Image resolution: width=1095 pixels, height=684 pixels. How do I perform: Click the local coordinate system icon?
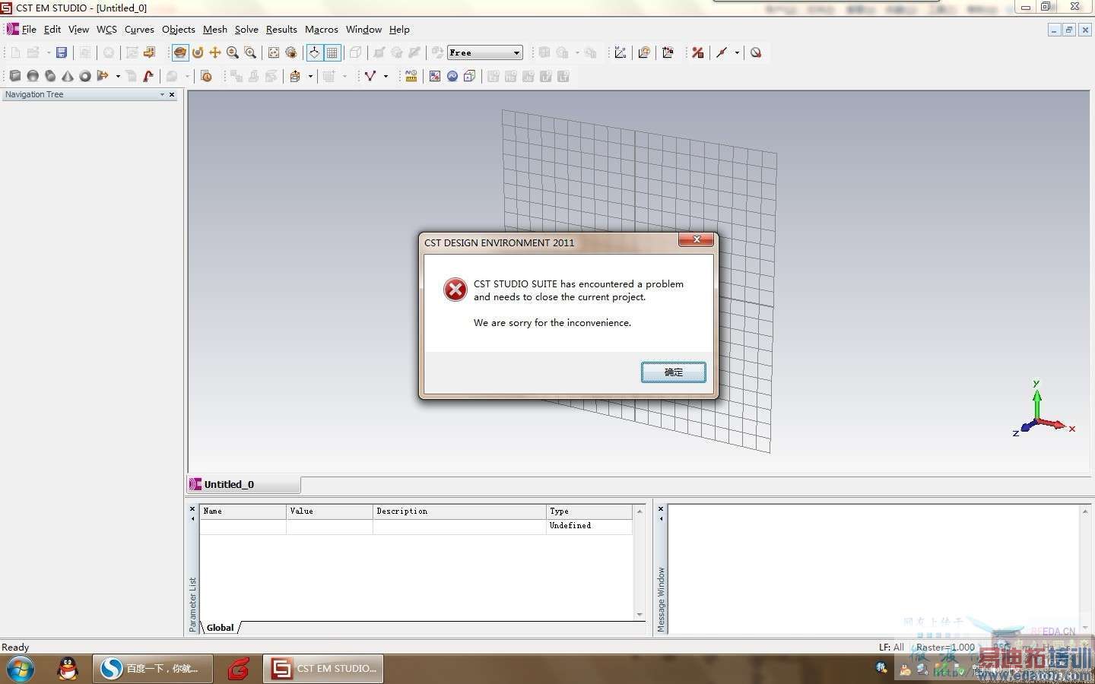tap(620, 52)
